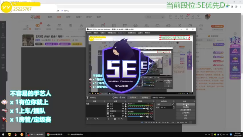The width and height of the screenshot is (243, 137).
Task: Open 属性 properties of the selected text source
Action: point(115,97)
